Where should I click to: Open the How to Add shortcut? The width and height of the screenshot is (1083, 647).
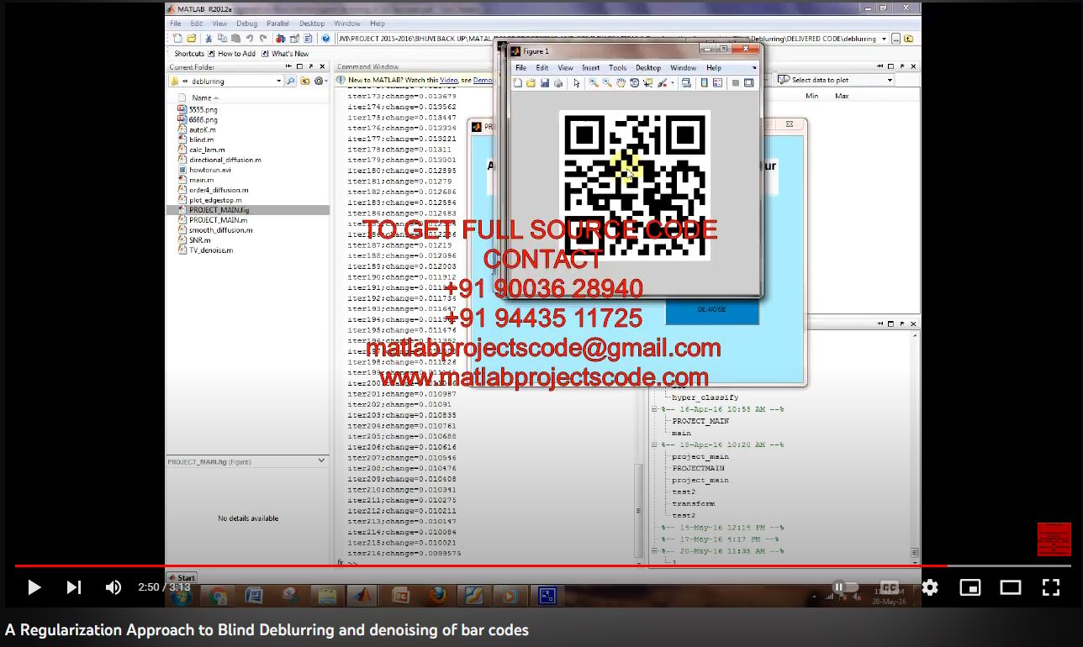[232, 54]
